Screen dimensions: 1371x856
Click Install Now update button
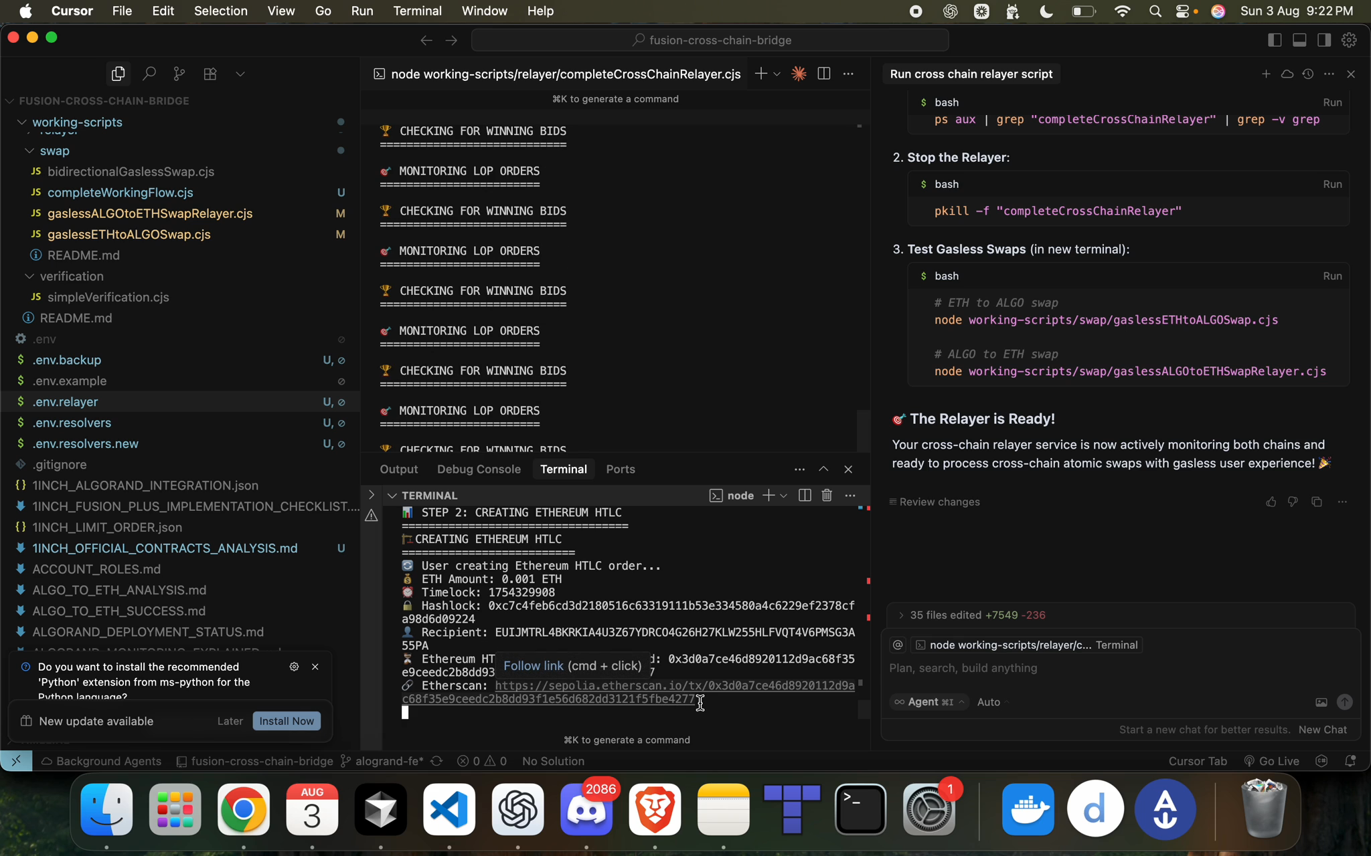click(x=287, y=721)
